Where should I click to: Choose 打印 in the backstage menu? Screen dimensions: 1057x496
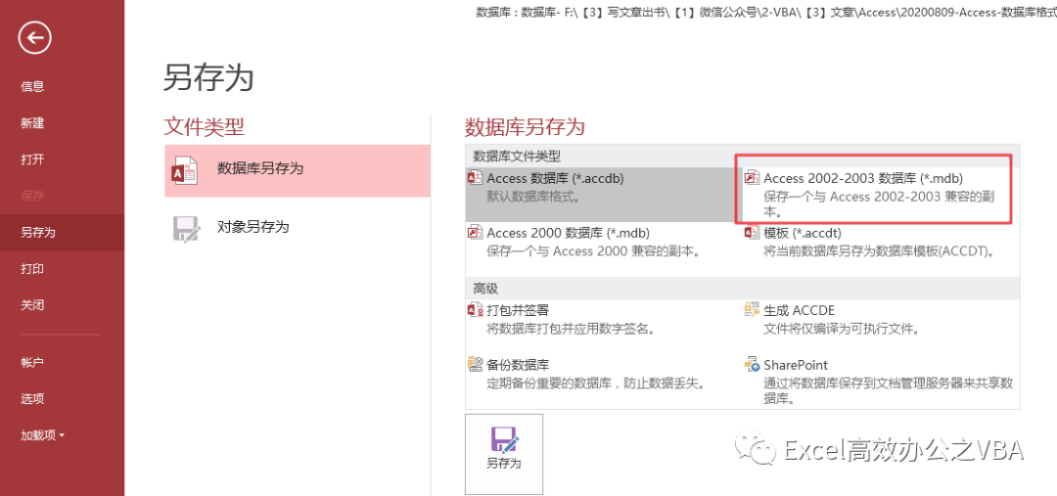pyautogui.click(x=32, y=269)
